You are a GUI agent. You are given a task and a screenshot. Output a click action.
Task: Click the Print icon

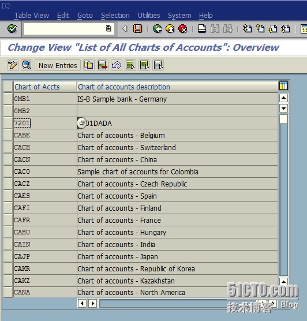pyautogui.click(x=202, y=29)
